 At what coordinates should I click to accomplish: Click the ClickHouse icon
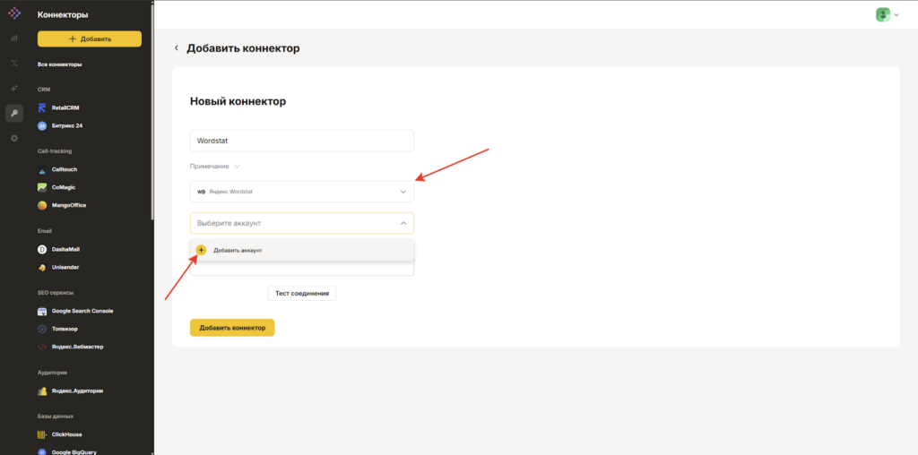42,434
